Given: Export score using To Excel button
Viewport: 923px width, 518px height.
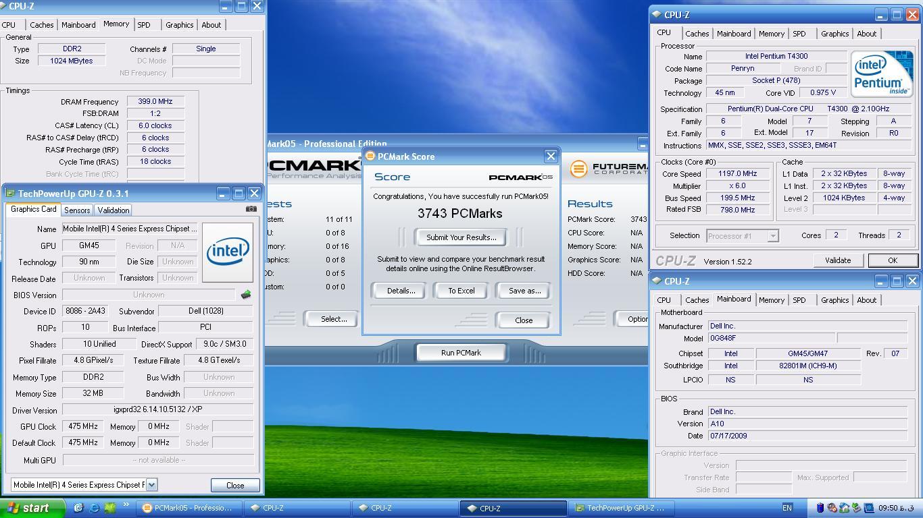Looking at the screenshot, I should 461,291.
